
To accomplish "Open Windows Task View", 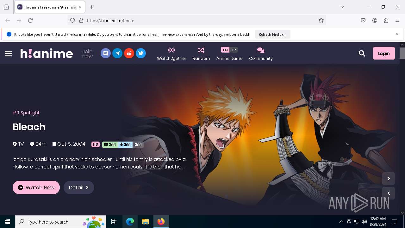I will [x=114, y=222].
